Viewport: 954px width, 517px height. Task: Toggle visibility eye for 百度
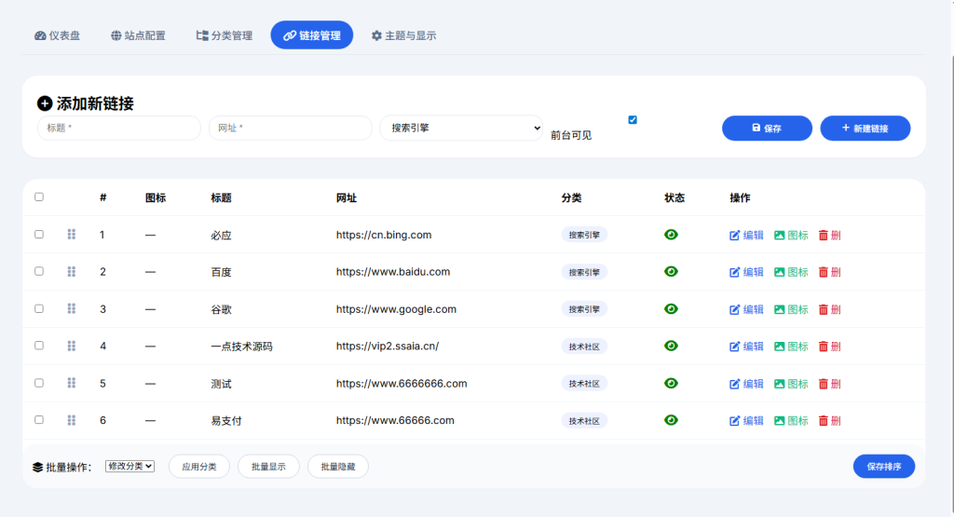point(671,271)
